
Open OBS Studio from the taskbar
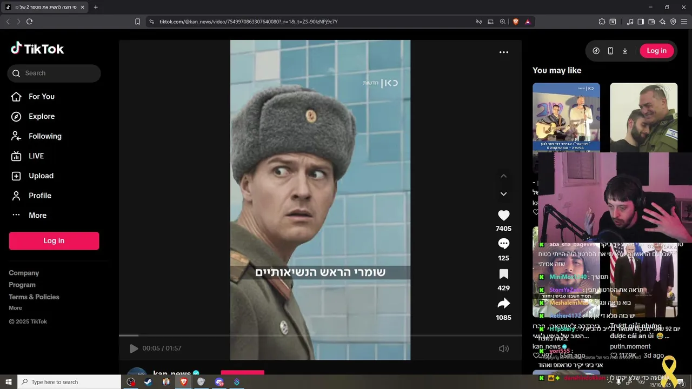(131, 382)
